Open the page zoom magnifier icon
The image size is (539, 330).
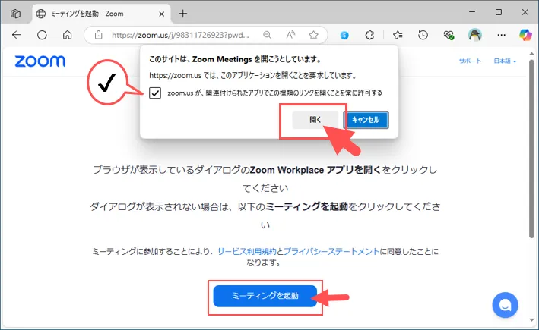click(267, 35)
